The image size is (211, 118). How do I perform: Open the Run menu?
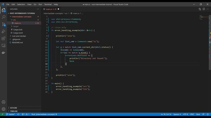(x=40, y=4)
